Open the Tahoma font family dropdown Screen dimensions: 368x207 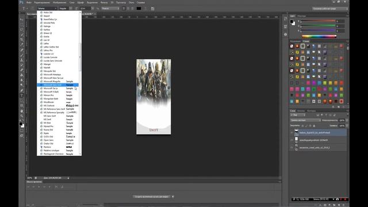(x=47, y=9)
